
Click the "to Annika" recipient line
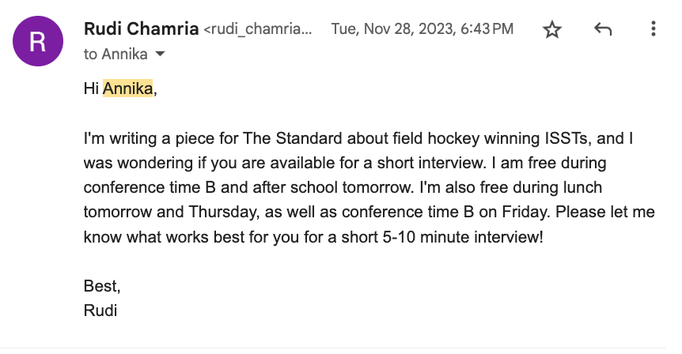tap(116, 55)
